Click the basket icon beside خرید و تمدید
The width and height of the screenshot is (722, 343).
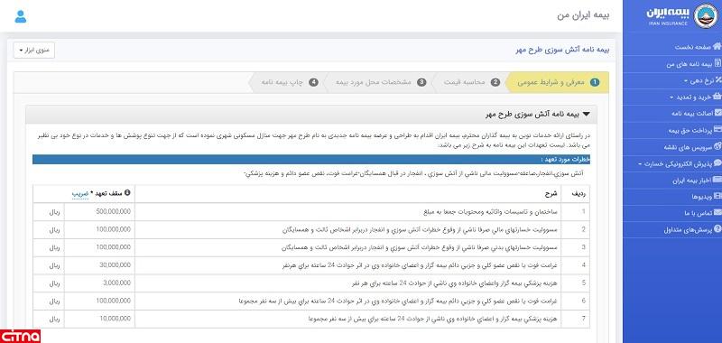(717, 97)
